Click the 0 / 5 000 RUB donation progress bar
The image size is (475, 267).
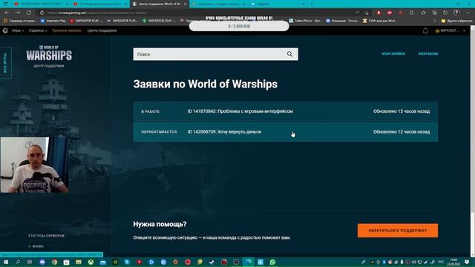pyautogui.click(x=239, y=27)
